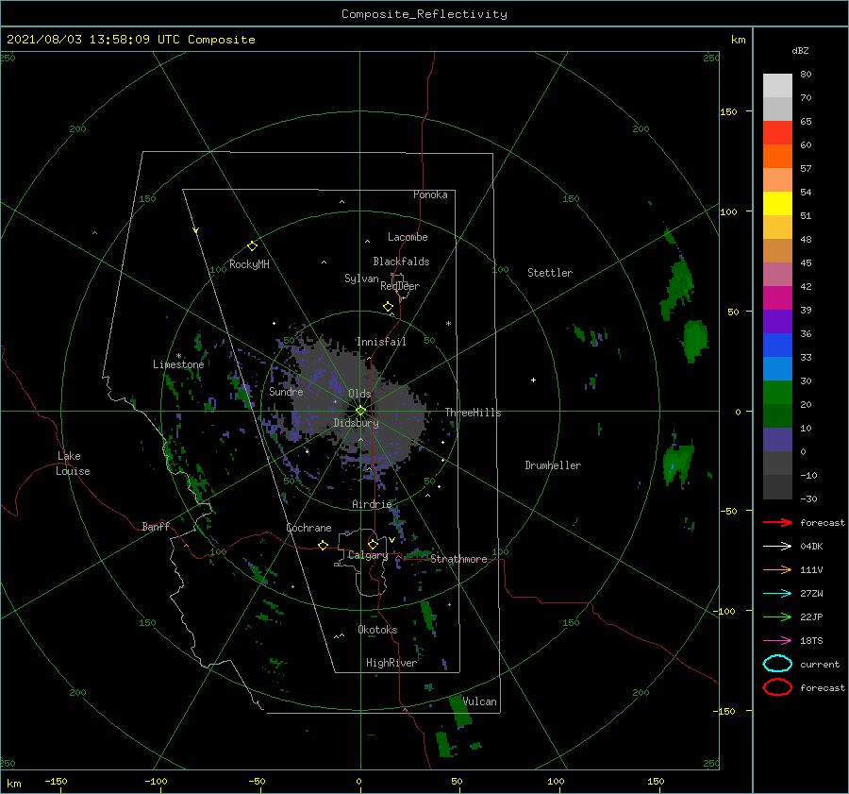849x794 pixels.
Task: Click the Blackfalds label
Action: (x=401, y=262)
